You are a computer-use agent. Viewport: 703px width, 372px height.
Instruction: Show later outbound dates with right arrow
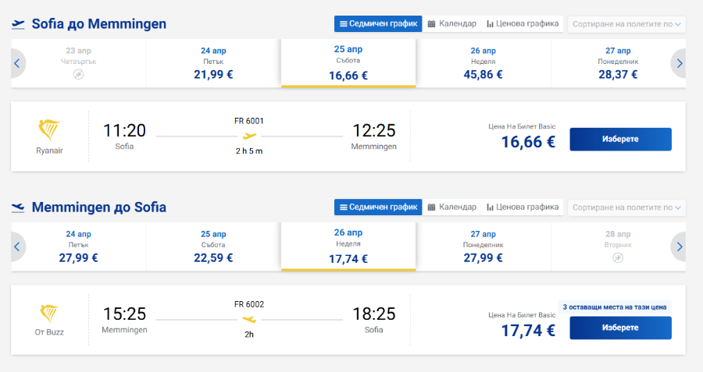point(679,64)
